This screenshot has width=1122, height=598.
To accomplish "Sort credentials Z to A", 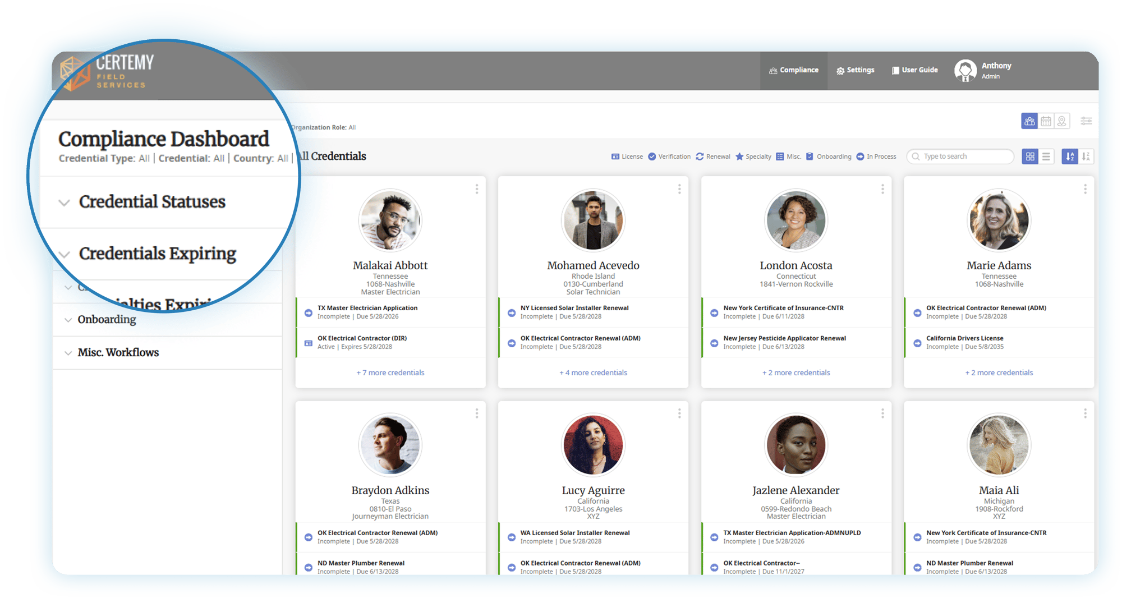I will [1086, 157].
